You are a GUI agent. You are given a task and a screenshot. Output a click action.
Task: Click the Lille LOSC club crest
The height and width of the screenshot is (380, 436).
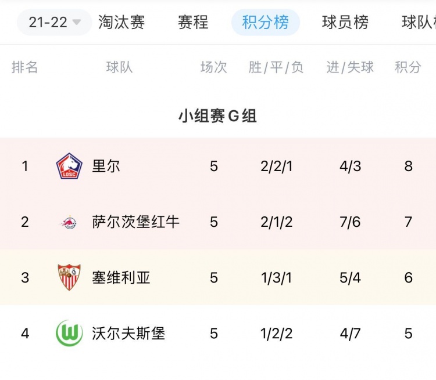coord(69,166)
